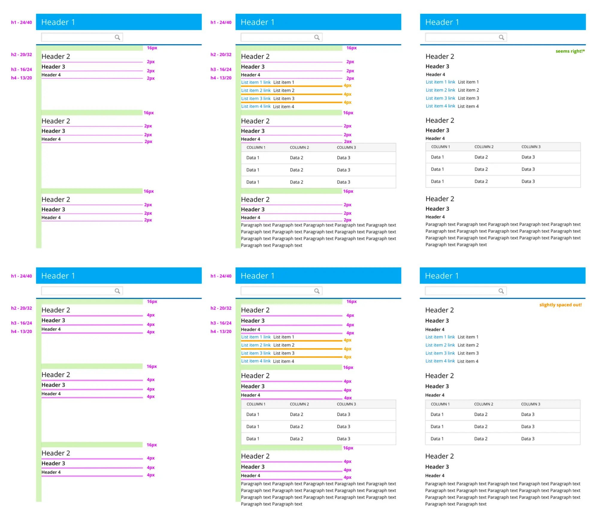Open 'List item 3 link' in 'slightly spaced out!' mockup
The height and width of the screenshot is (511, 599).
[x=440, y=353]
